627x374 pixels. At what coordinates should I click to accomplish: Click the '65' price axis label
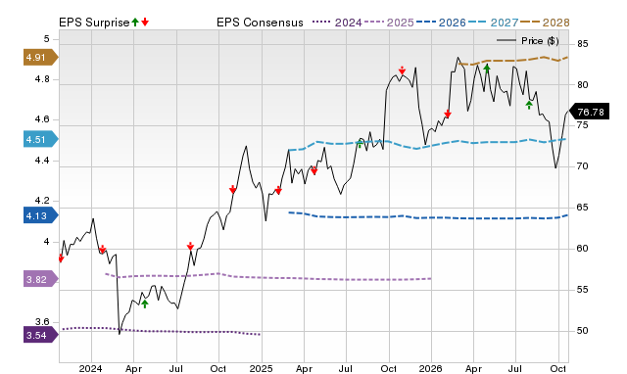tap(583, 208)
